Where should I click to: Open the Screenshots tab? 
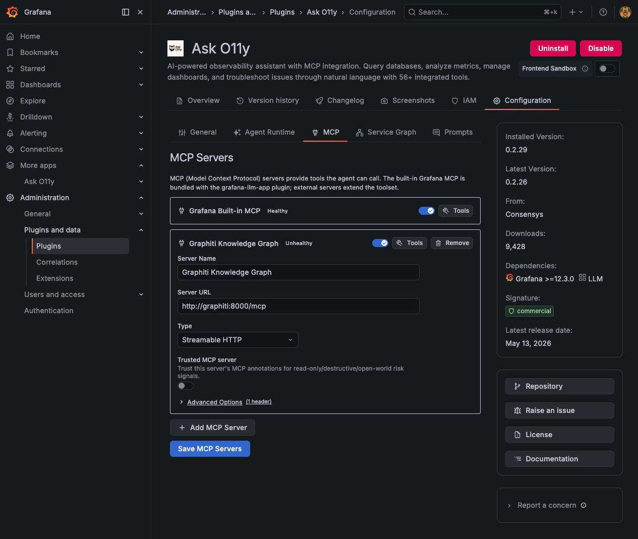pyautogui.click(x=408, y=100)
